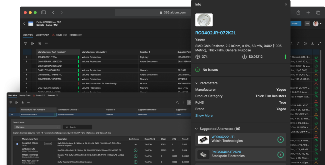
Task: Select cell C0402C120J5GACTU
Action: click(58, 70)
